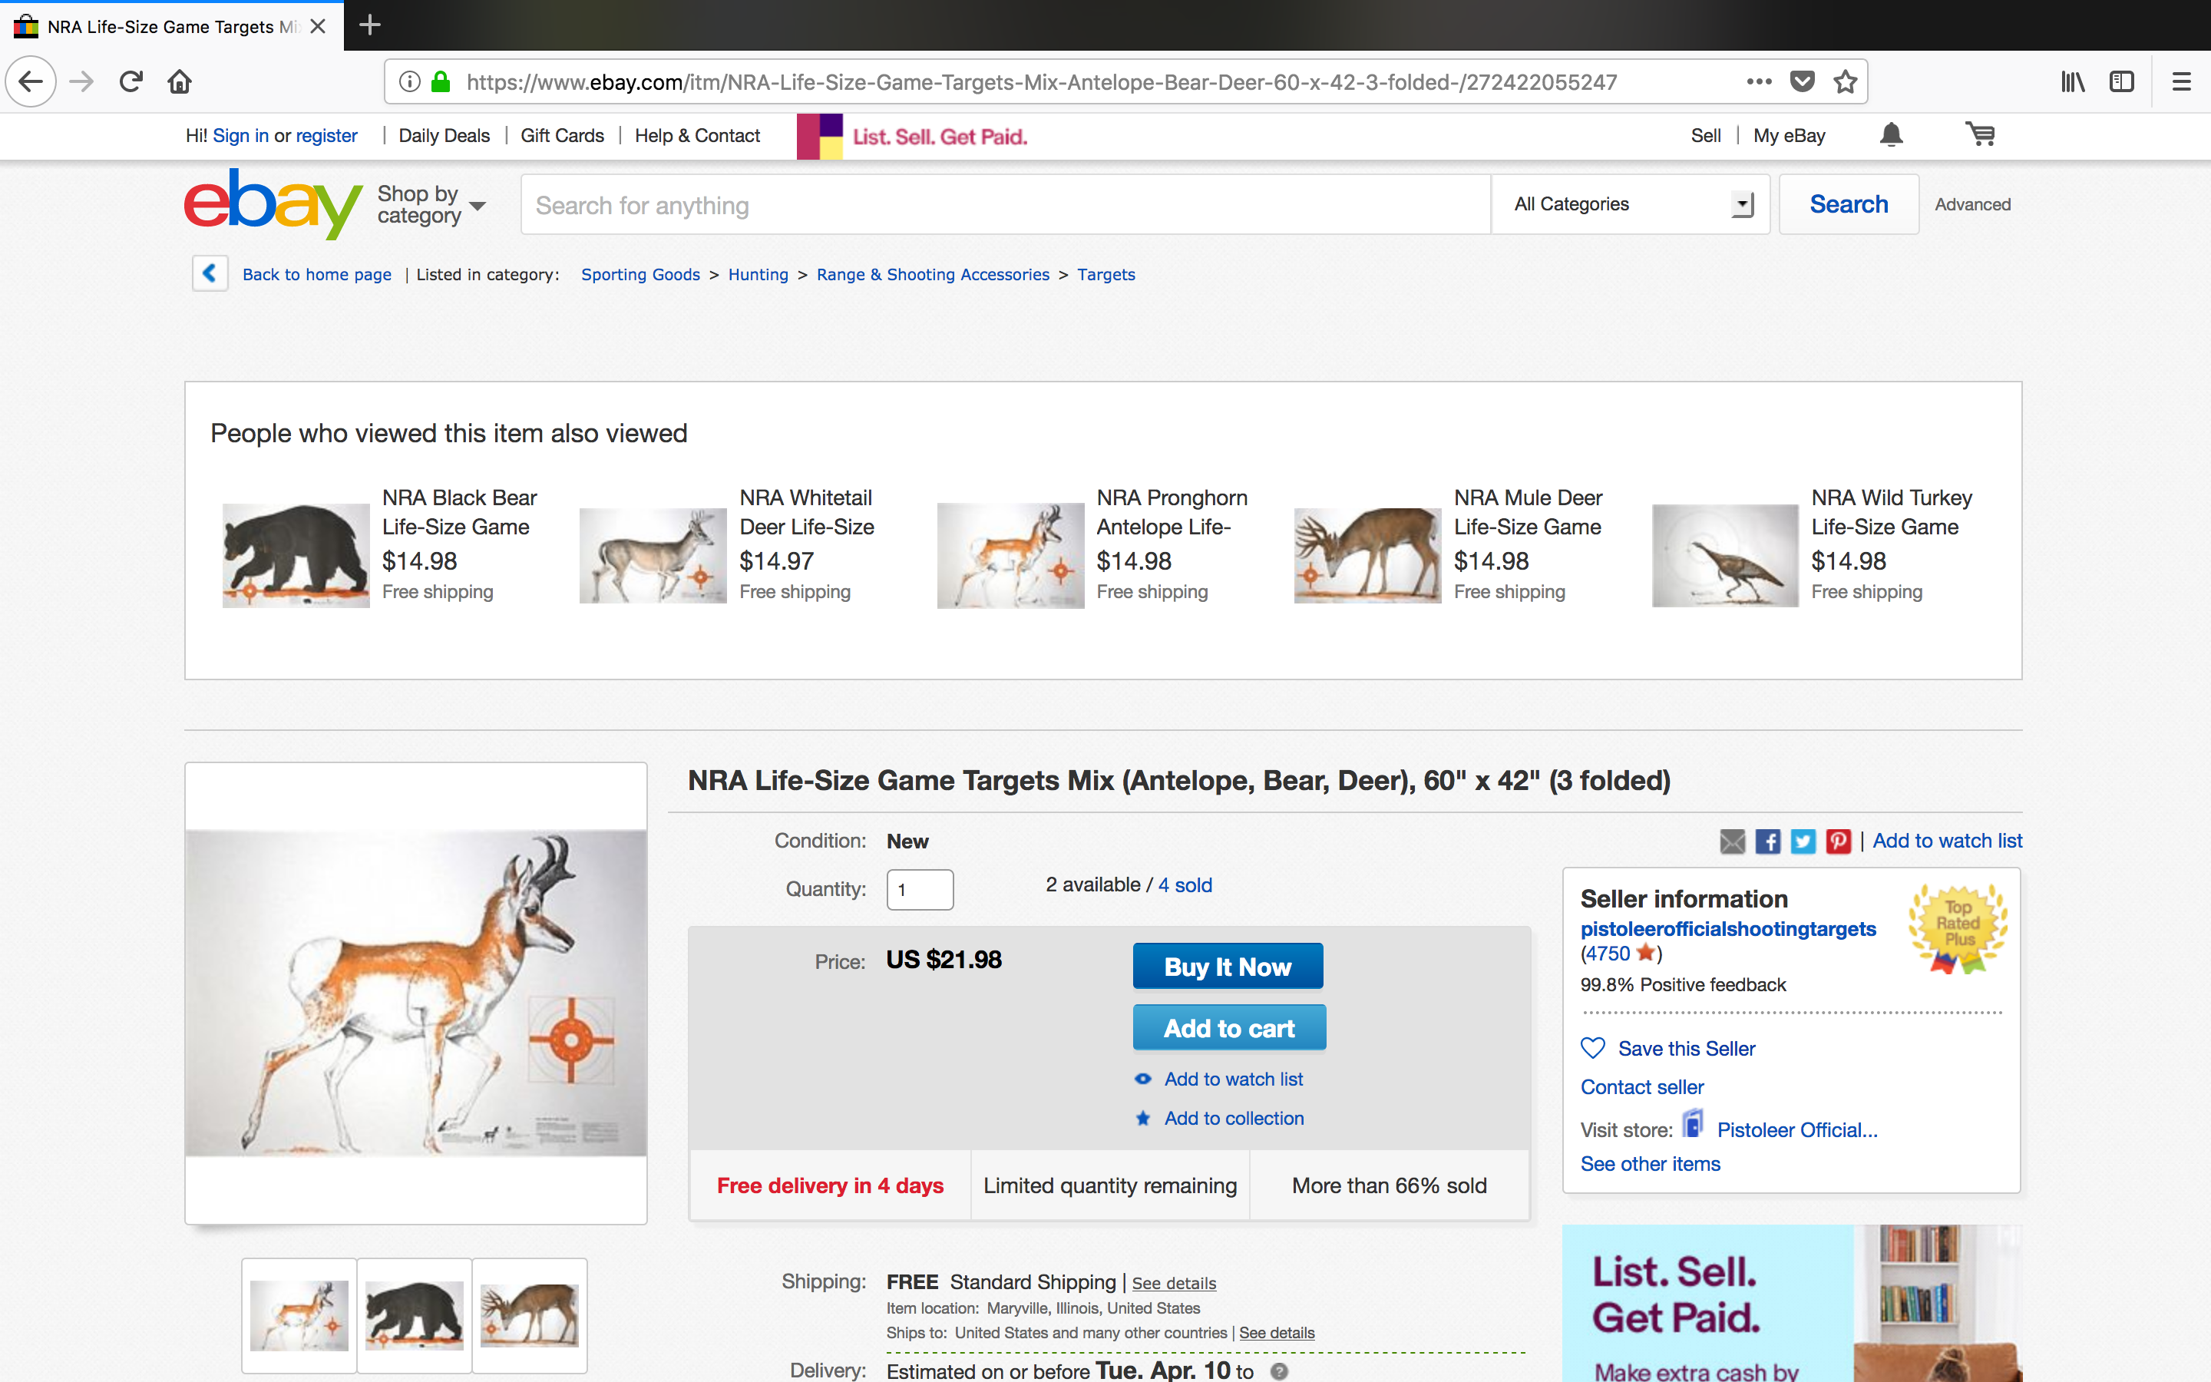Select the black bear thumbnail image
The image size is (2211, 1382).
pyautogui.click(x=414, y=1315)
